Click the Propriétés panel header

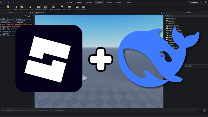click(188, 66)
